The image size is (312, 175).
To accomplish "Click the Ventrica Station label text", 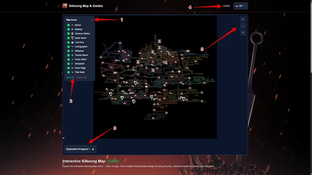I will tap(82, 34).
